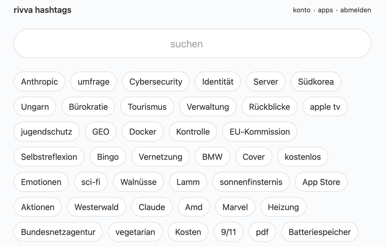Select the App Store hashtag
Image resolution: width=387 pixels, height=247 pixels.
pyautogui.click(x=321, y=182)
